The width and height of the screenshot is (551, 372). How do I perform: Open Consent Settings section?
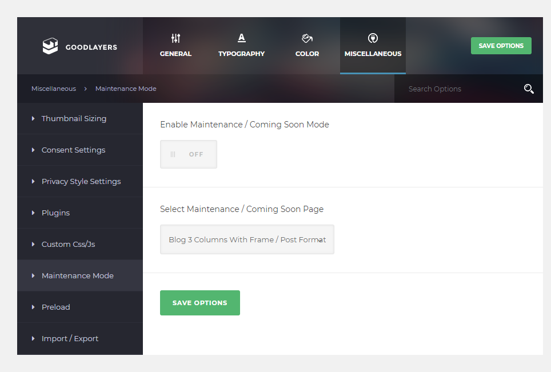[80, 150]
